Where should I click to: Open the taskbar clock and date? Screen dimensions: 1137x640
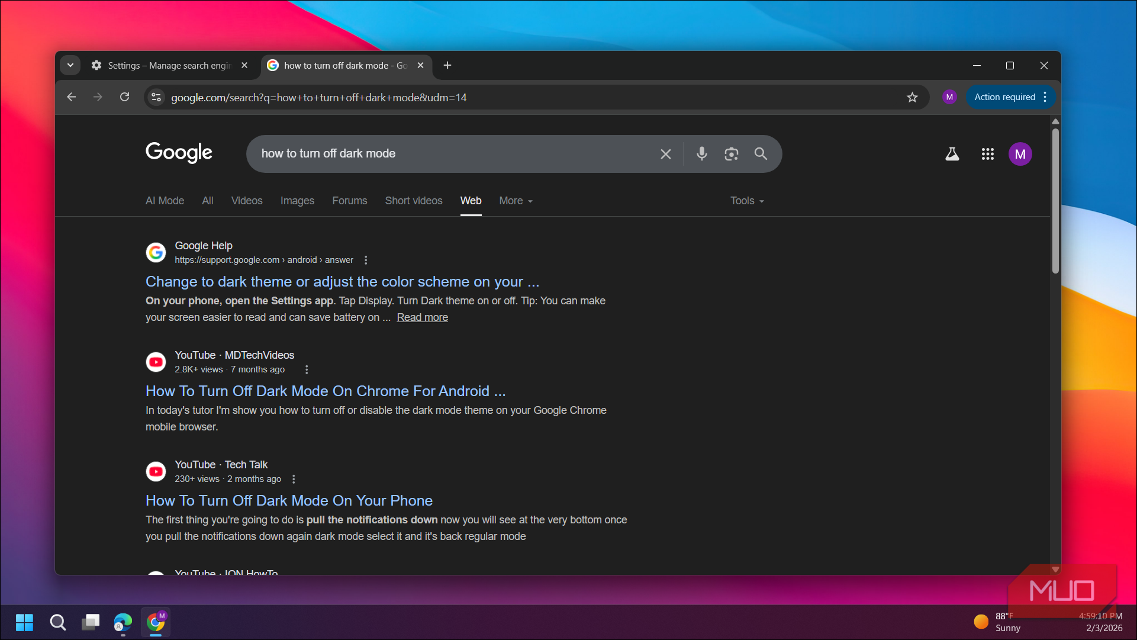(x=1100, y=622)
